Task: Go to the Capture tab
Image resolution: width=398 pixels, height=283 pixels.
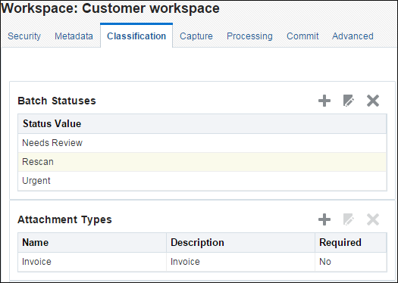Action: (196, 36)
